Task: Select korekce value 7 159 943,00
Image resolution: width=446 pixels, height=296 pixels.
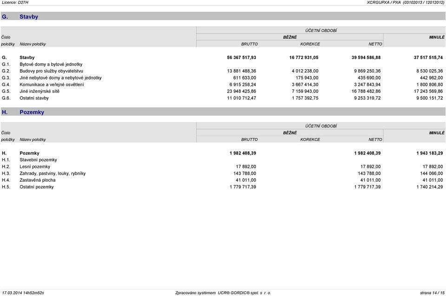Action: 305,92
